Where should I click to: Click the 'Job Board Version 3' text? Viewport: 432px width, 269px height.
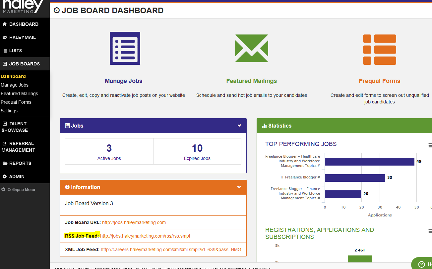point(89,203)
